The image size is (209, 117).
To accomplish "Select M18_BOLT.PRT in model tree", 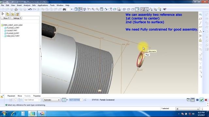I will (x=13, y=36).
